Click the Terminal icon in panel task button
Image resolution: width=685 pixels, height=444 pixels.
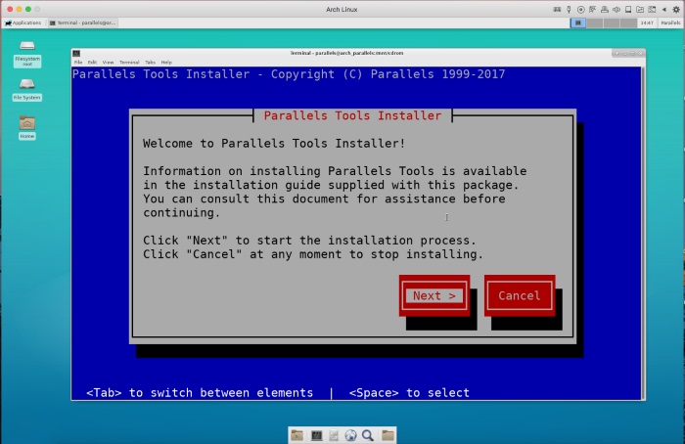53,22
